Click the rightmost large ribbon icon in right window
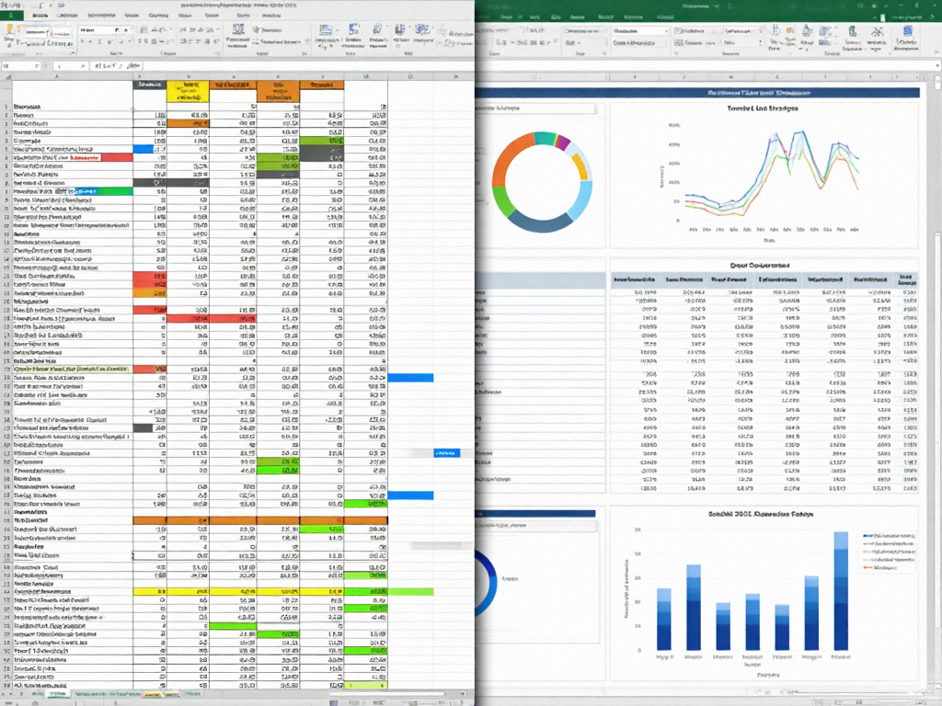Viewport: 942px width, 706px height. [906, 37]
